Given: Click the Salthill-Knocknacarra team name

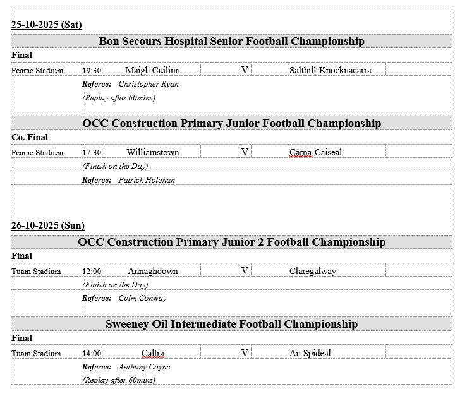Looking at the screenshot, I should pos(330,70).
